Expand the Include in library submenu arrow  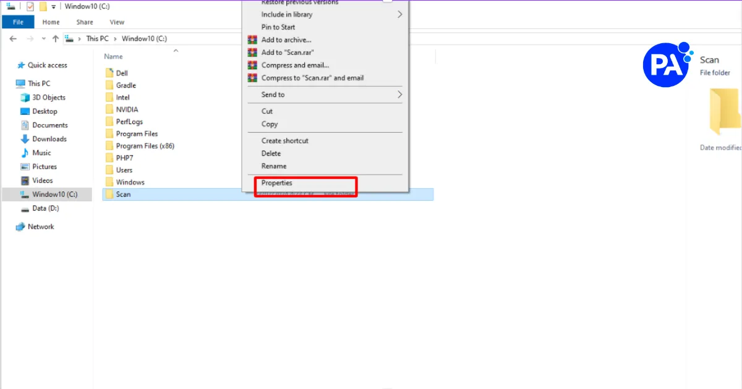(x=399, y=14)
